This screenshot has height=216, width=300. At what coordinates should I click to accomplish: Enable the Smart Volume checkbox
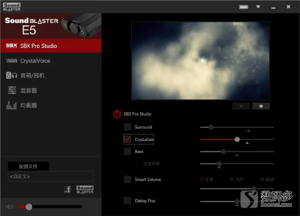coord(127,180)
